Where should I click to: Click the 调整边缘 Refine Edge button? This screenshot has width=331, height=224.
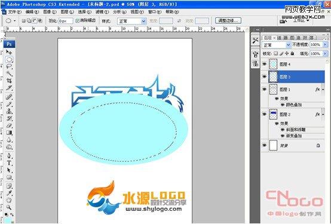coord(228,20)
